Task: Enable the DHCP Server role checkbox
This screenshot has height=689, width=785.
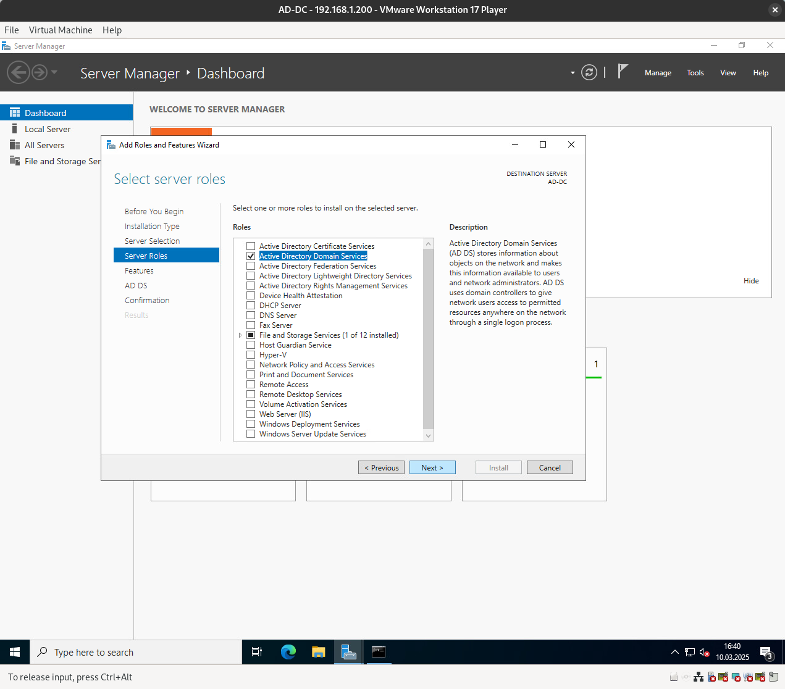Action: tap(251, 306)
